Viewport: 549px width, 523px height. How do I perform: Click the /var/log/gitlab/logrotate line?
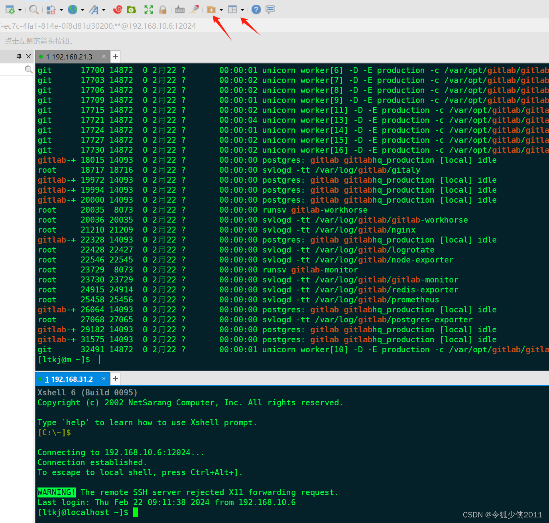[236, 250]
